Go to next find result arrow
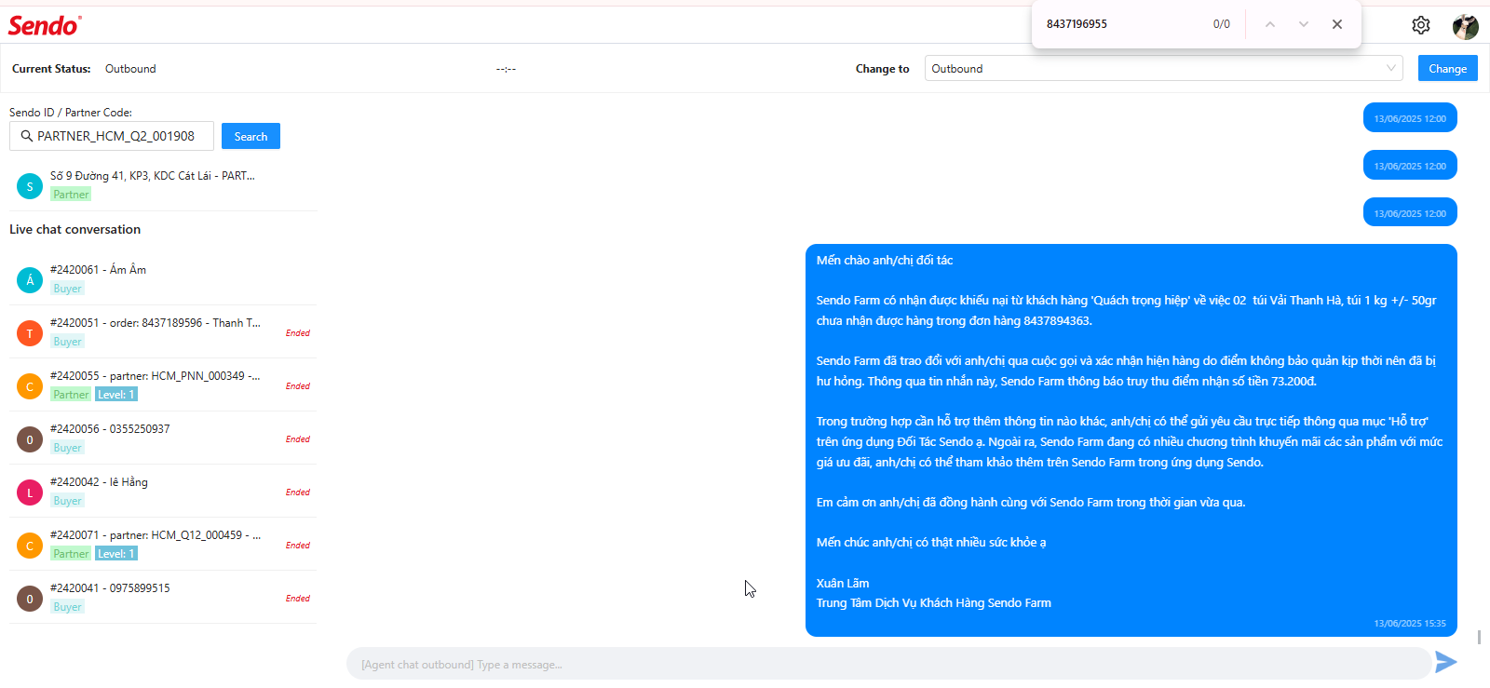 point(1303,24)
